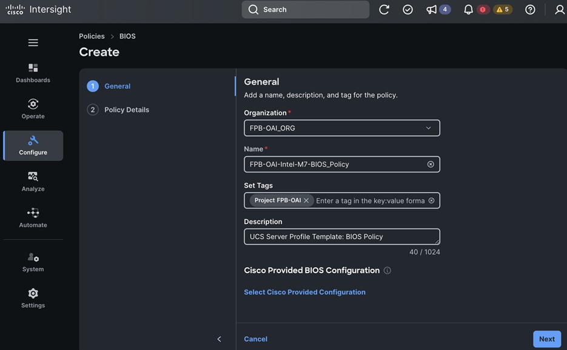Click the announcements count badge 4

(x=445, y=10)
